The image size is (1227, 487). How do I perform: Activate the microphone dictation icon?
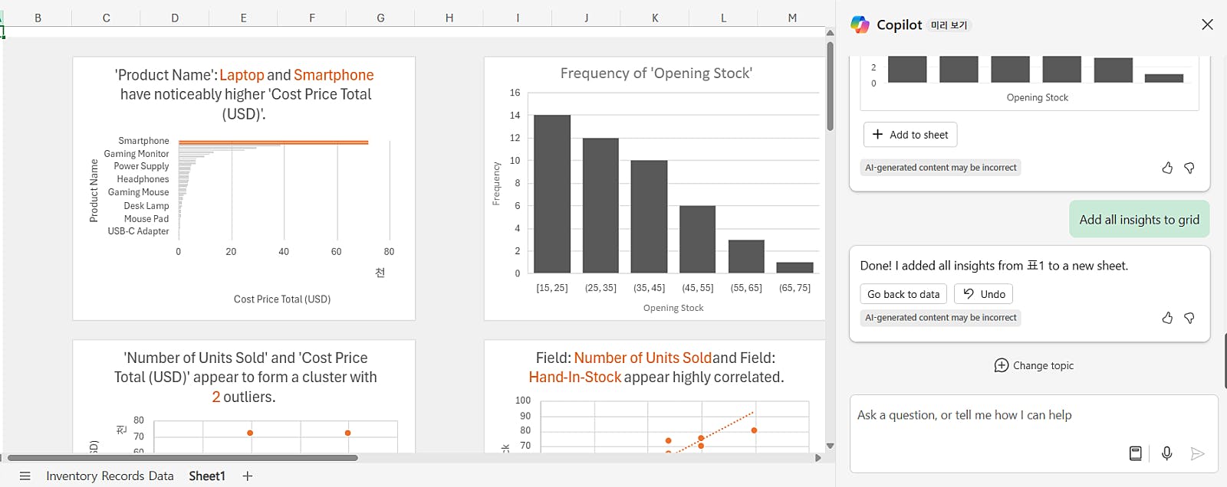pyautogui.click(x=1166, y=453)
